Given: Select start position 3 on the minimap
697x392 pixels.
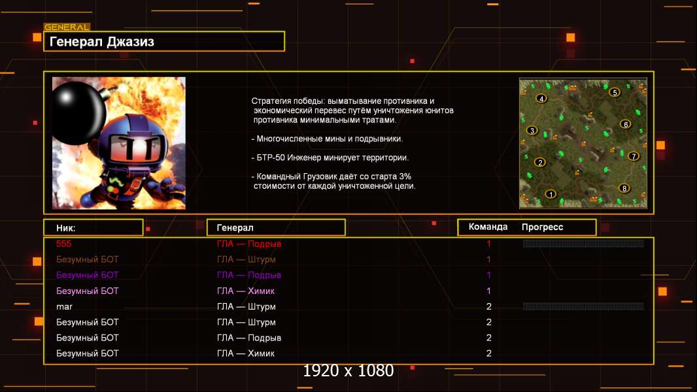Looking at the screenshot, I should (532, 131).
